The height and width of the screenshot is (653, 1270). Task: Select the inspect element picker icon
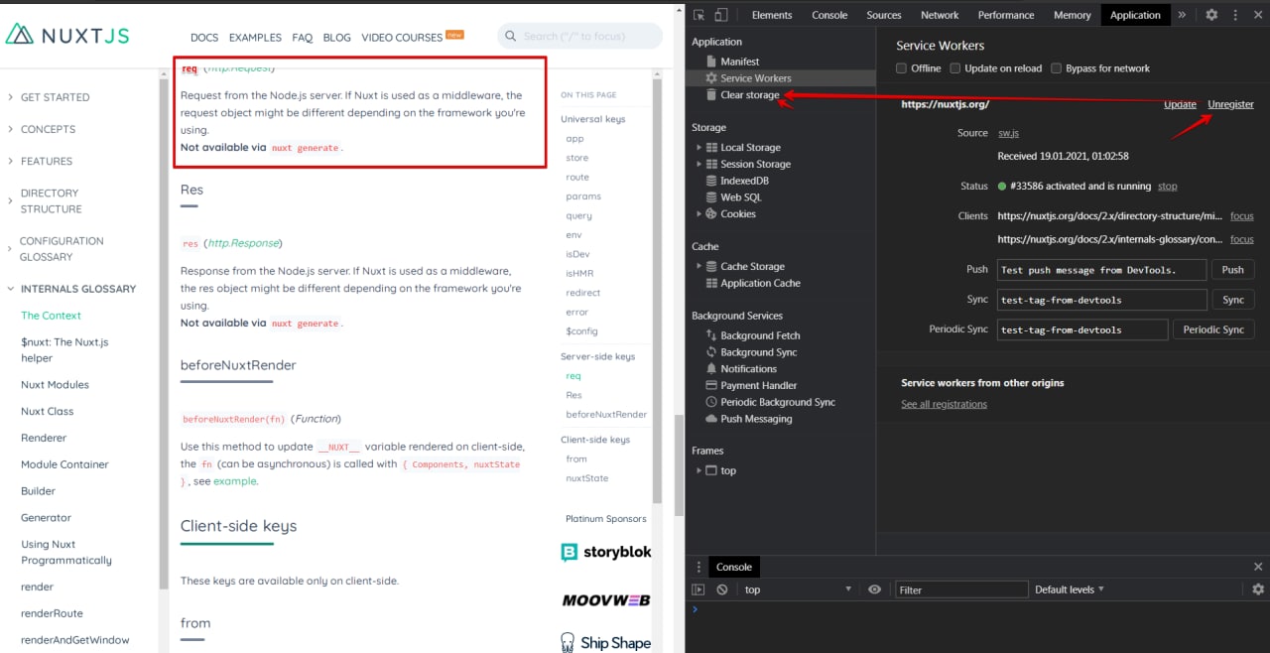(699, 15)
